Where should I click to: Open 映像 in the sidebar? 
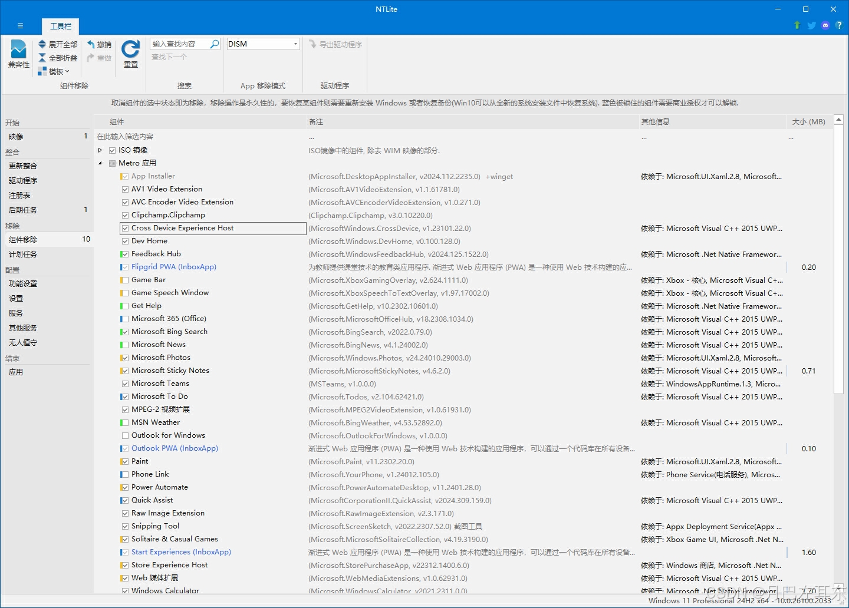pyautogui.click(x=48, y=136)
